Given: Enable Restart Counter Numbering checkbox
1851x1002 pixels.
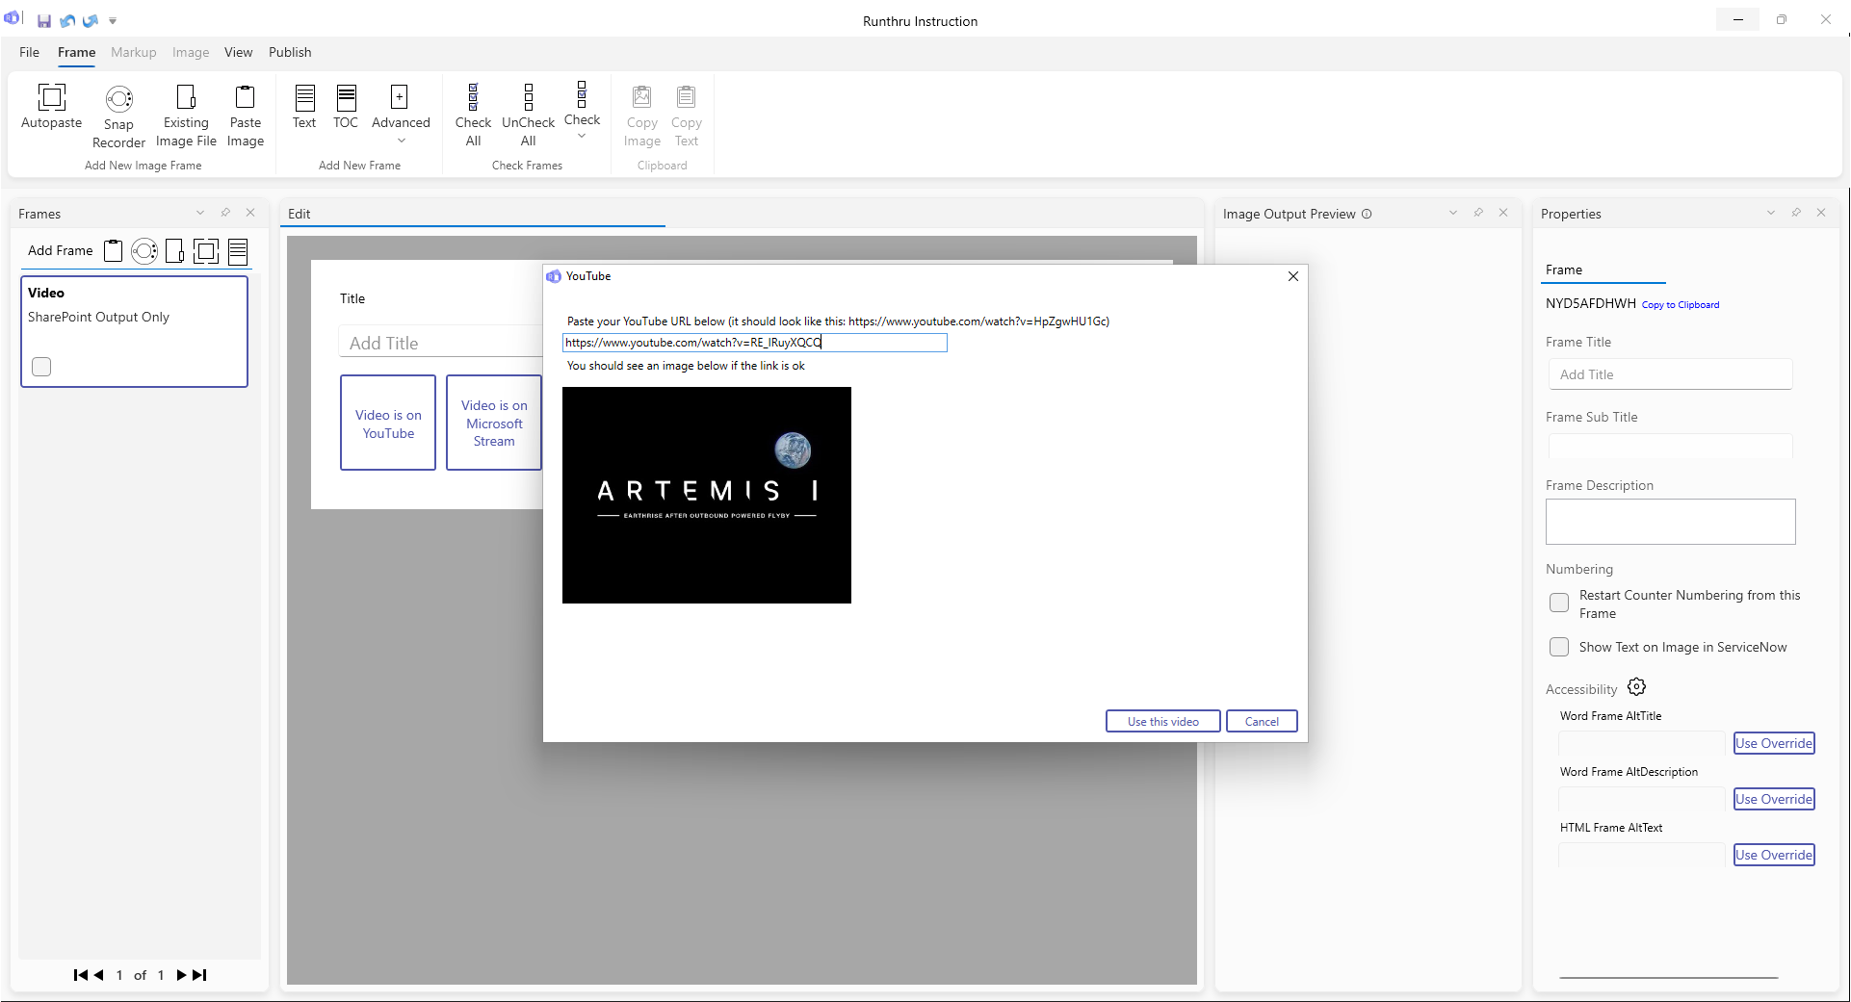Looking at the screenshot, I should (x=1559, y=604).
